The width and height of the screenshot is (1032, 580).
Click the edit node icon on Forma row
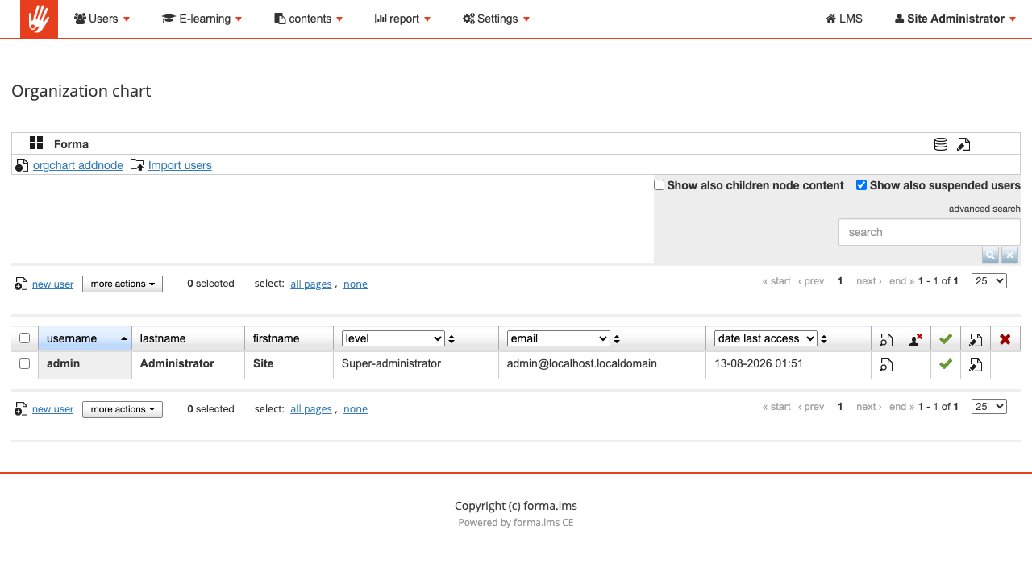pos(963,144)
